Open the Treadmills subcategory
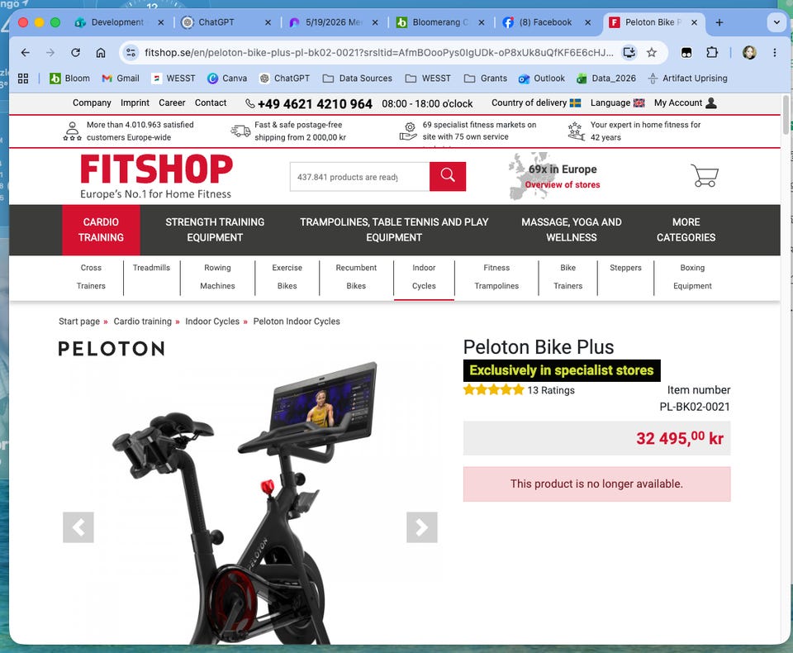The height and width of the screenshot is (653, 793). point(151,268)
